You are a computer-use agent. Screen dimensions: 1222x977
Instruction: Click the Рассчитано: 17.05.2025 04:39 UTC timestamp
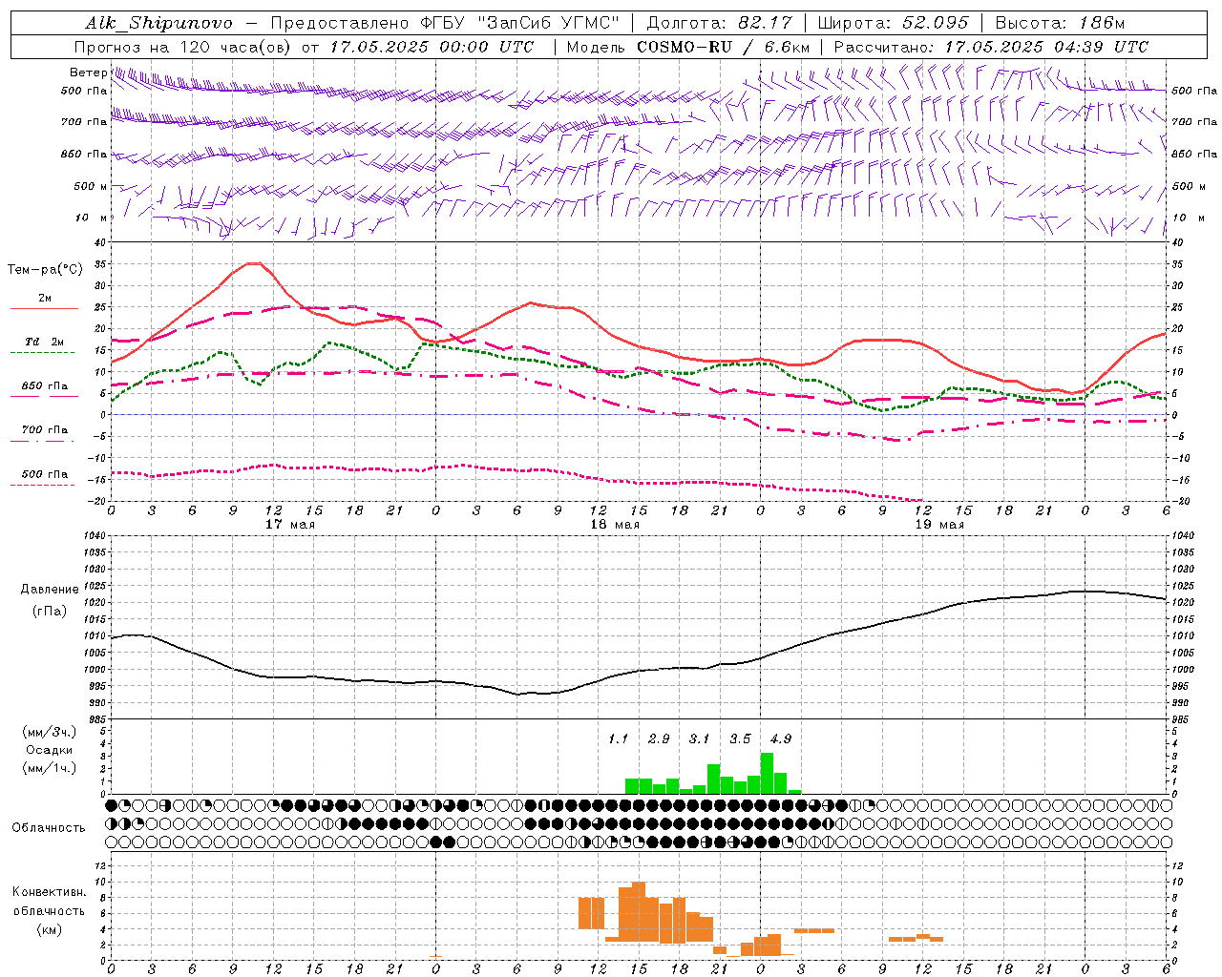click(x=991, y=47)
